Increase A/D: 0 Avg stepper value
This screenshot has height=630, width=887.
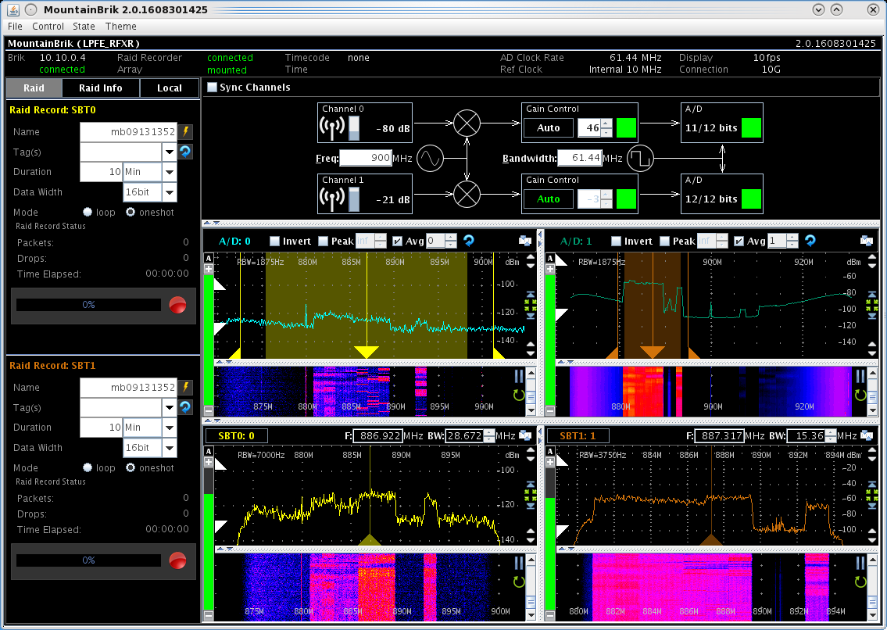pos(451,237)
